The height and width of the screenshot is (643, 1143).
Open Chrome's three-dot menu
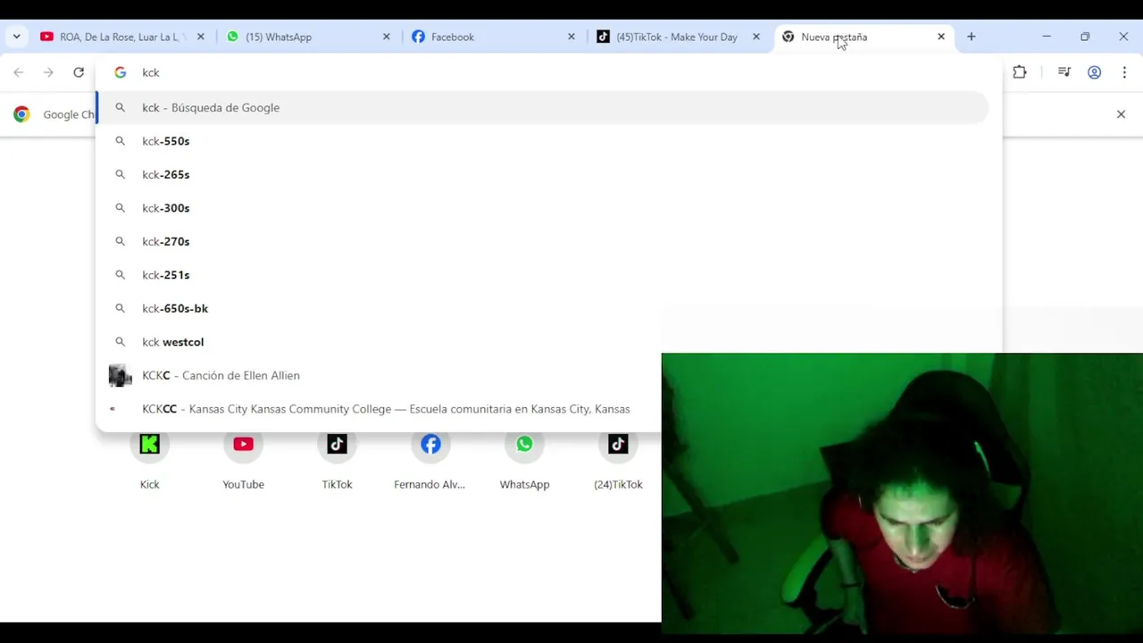click(x=1124, y=72)
